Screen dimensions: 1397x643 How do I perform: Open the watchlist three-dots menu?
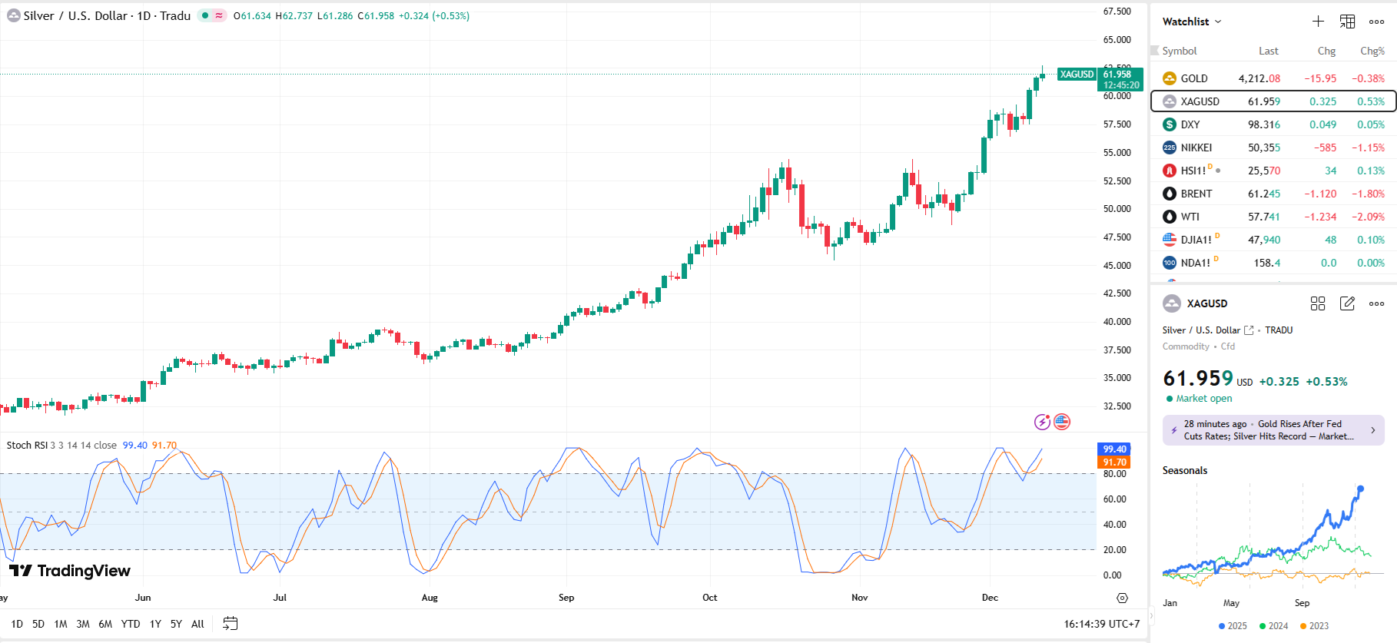click(1376, 22)
